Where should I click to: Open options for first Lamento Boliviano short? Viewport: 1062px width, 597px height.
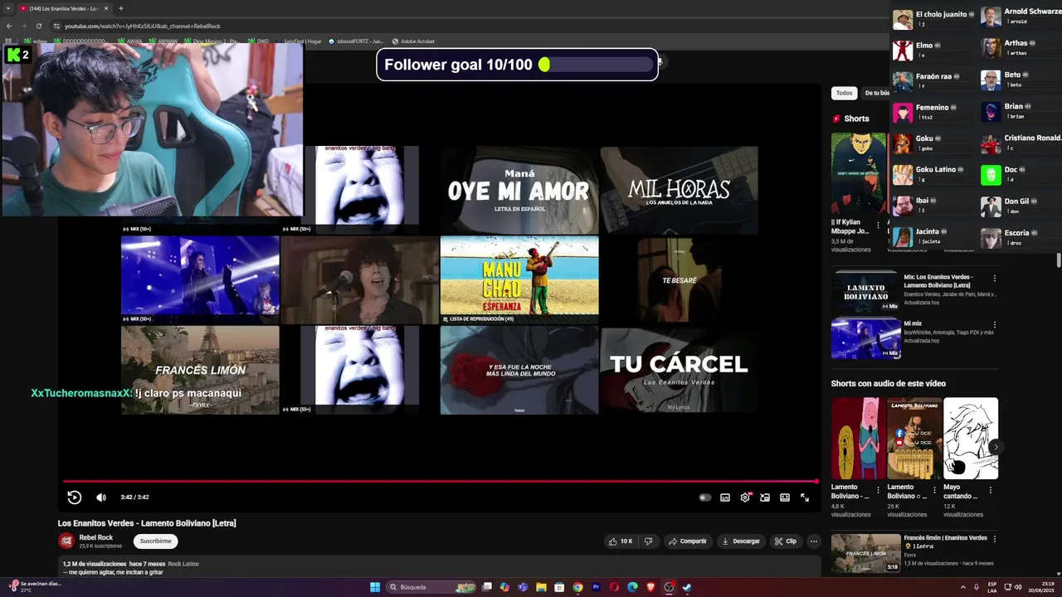[x=879, y=490]
